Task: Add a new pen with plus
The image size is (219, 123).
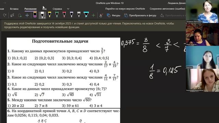Action: [93, 15]
